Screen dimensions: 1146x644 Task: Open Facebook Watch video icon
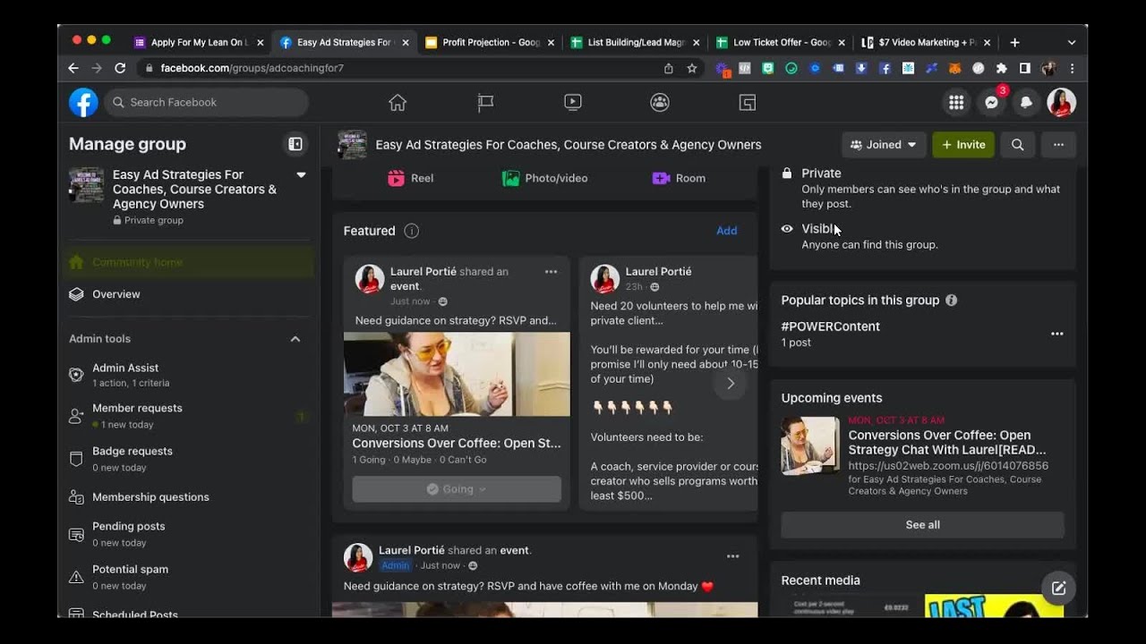pos(573,103)
